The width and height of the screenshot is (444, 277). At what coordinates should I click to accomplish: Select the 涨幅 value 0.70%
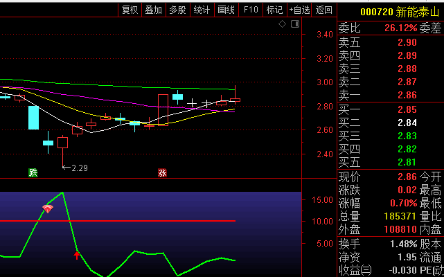click(404, 203)
